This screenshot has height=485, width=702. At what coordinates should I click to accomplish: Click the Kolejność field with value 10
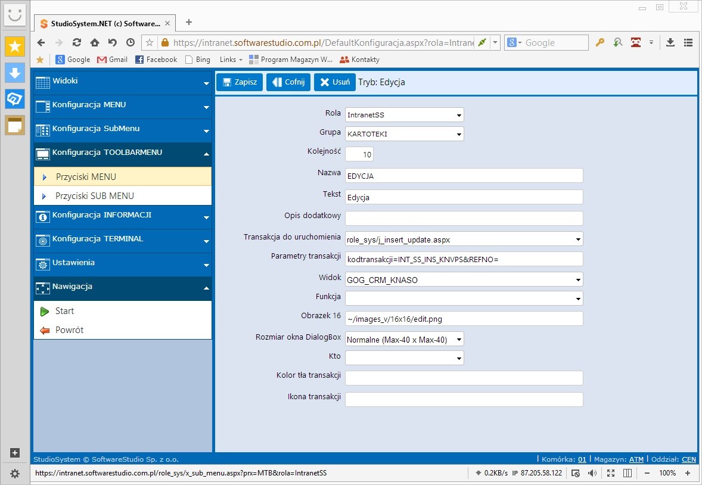tap(359, 154)
